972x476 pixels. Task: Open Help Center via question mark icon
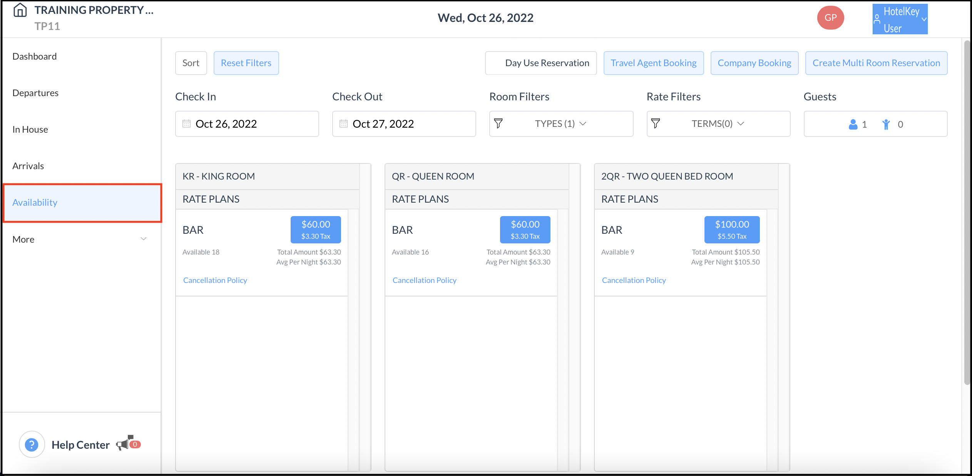click(x=32, y=444)
